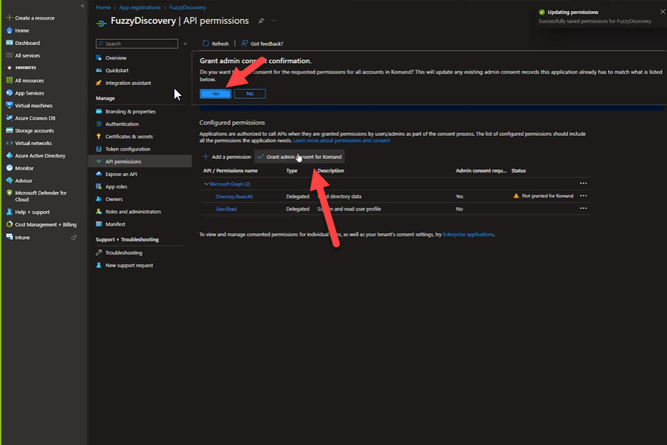
Task: Open Certificates & secrets menu item
Action: click(129, 137)
